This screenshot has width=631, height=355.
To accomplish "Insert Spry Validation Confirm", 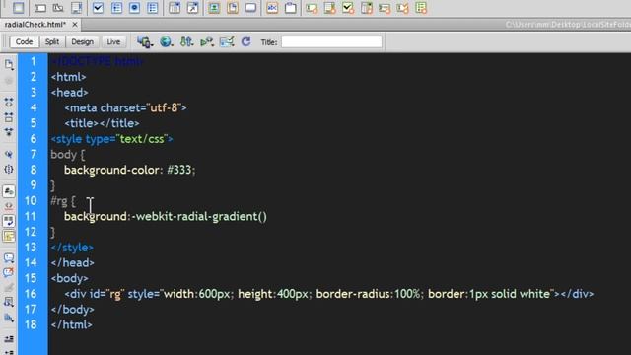I will pyautogui.click(x=402, y=8).
